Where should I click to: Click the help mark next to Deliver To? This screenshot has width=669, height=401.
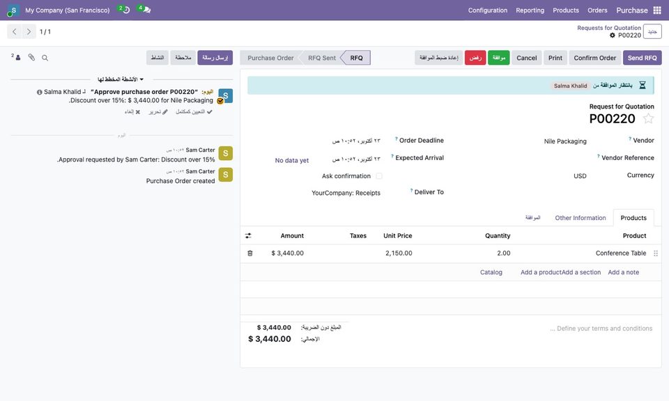coord(411,191)
